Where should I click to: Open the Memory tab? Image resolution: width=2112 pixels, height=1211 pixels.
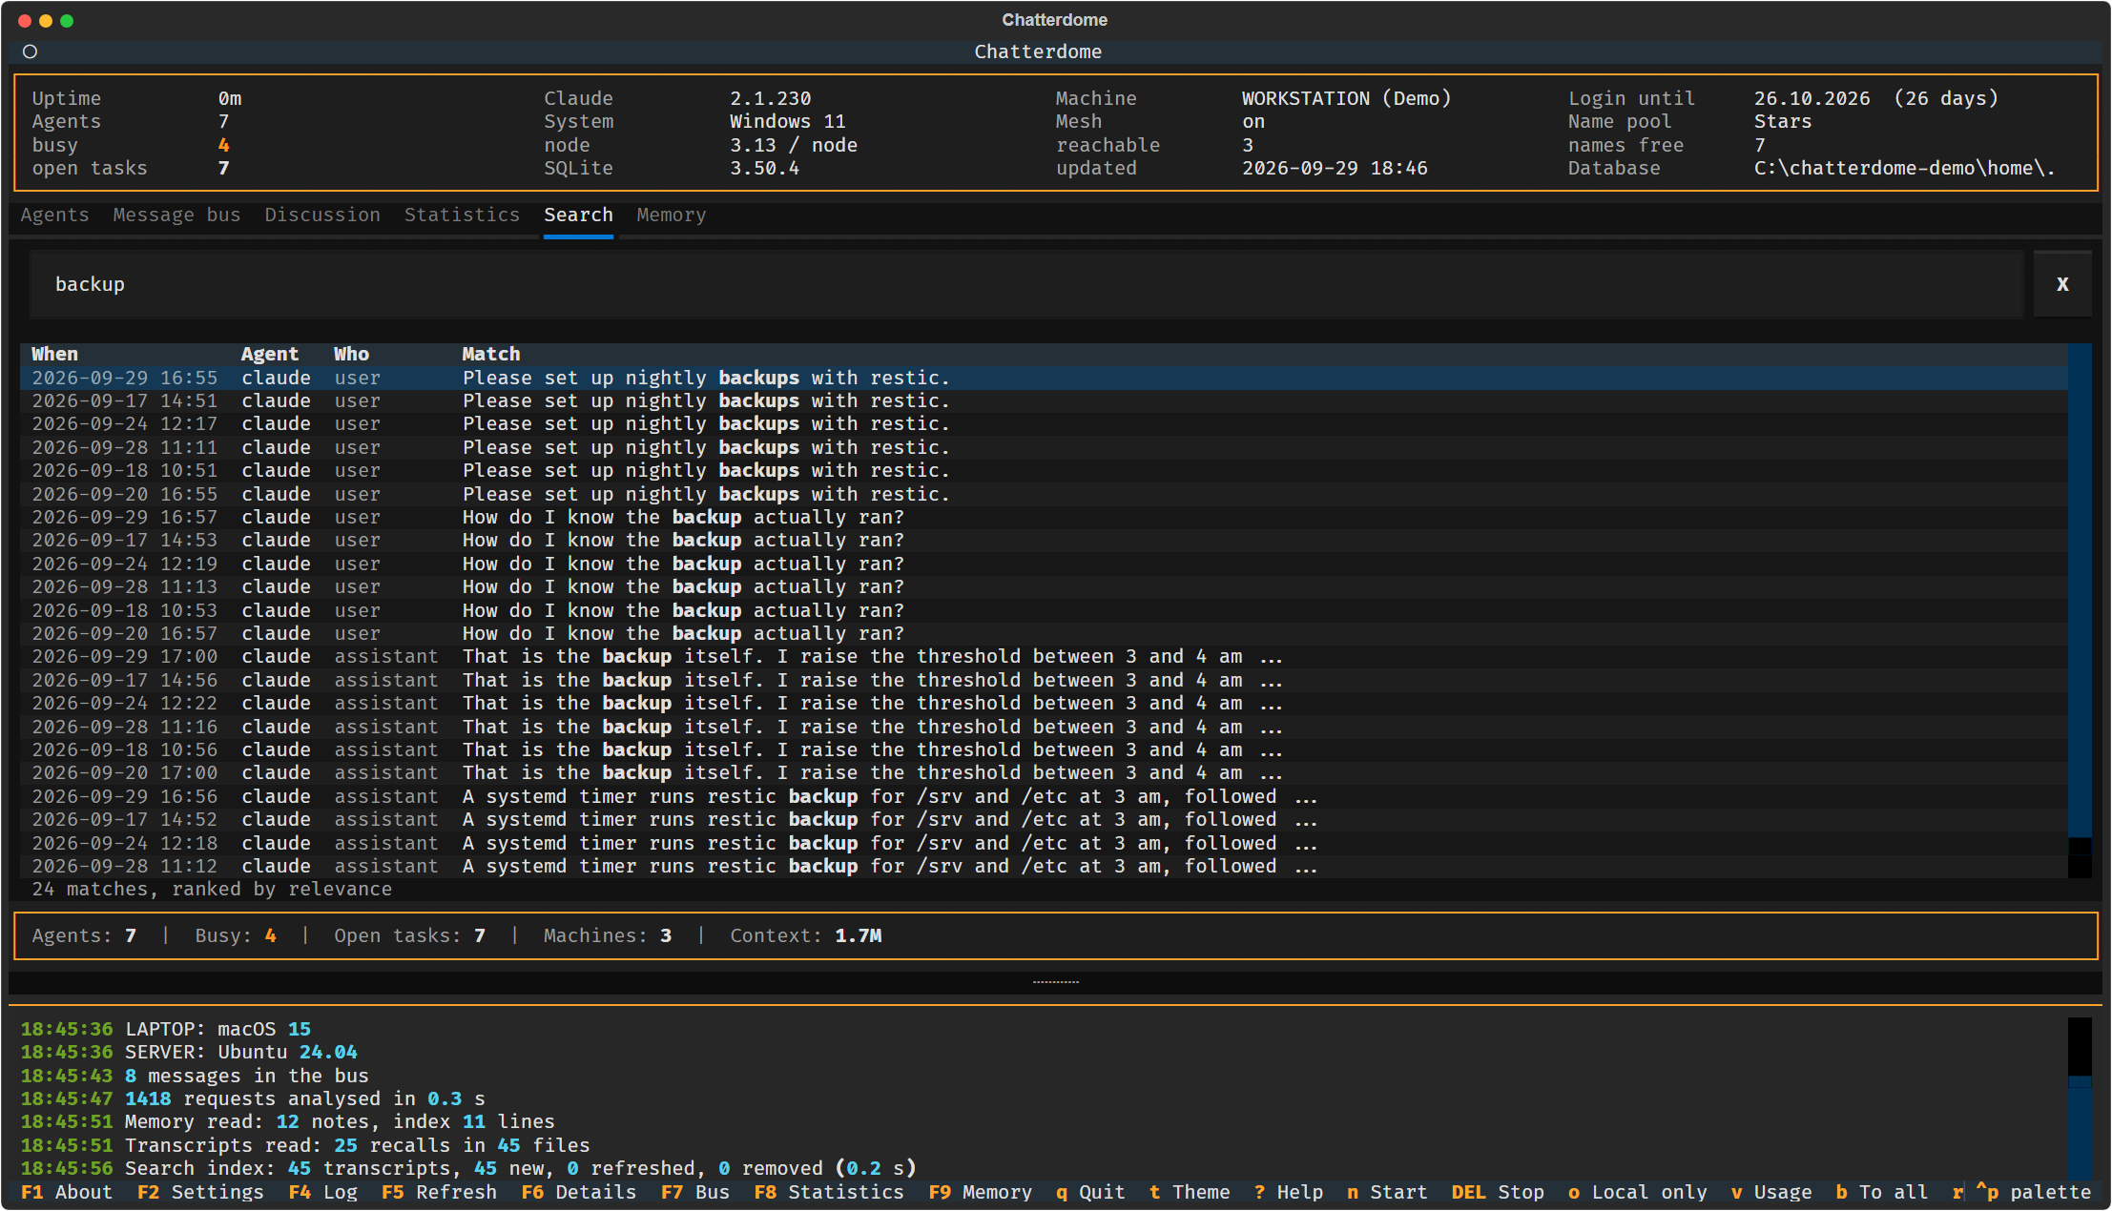(672, 216)
